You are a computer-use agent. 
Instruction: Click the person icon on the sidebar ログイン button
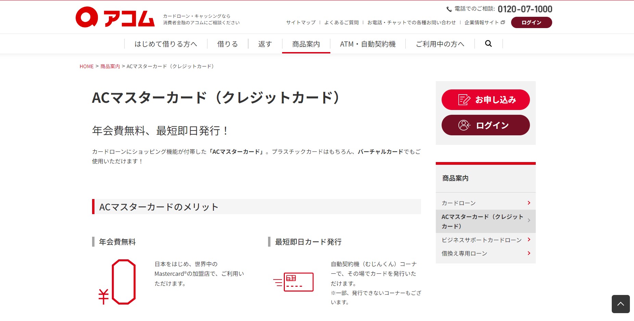464,125
